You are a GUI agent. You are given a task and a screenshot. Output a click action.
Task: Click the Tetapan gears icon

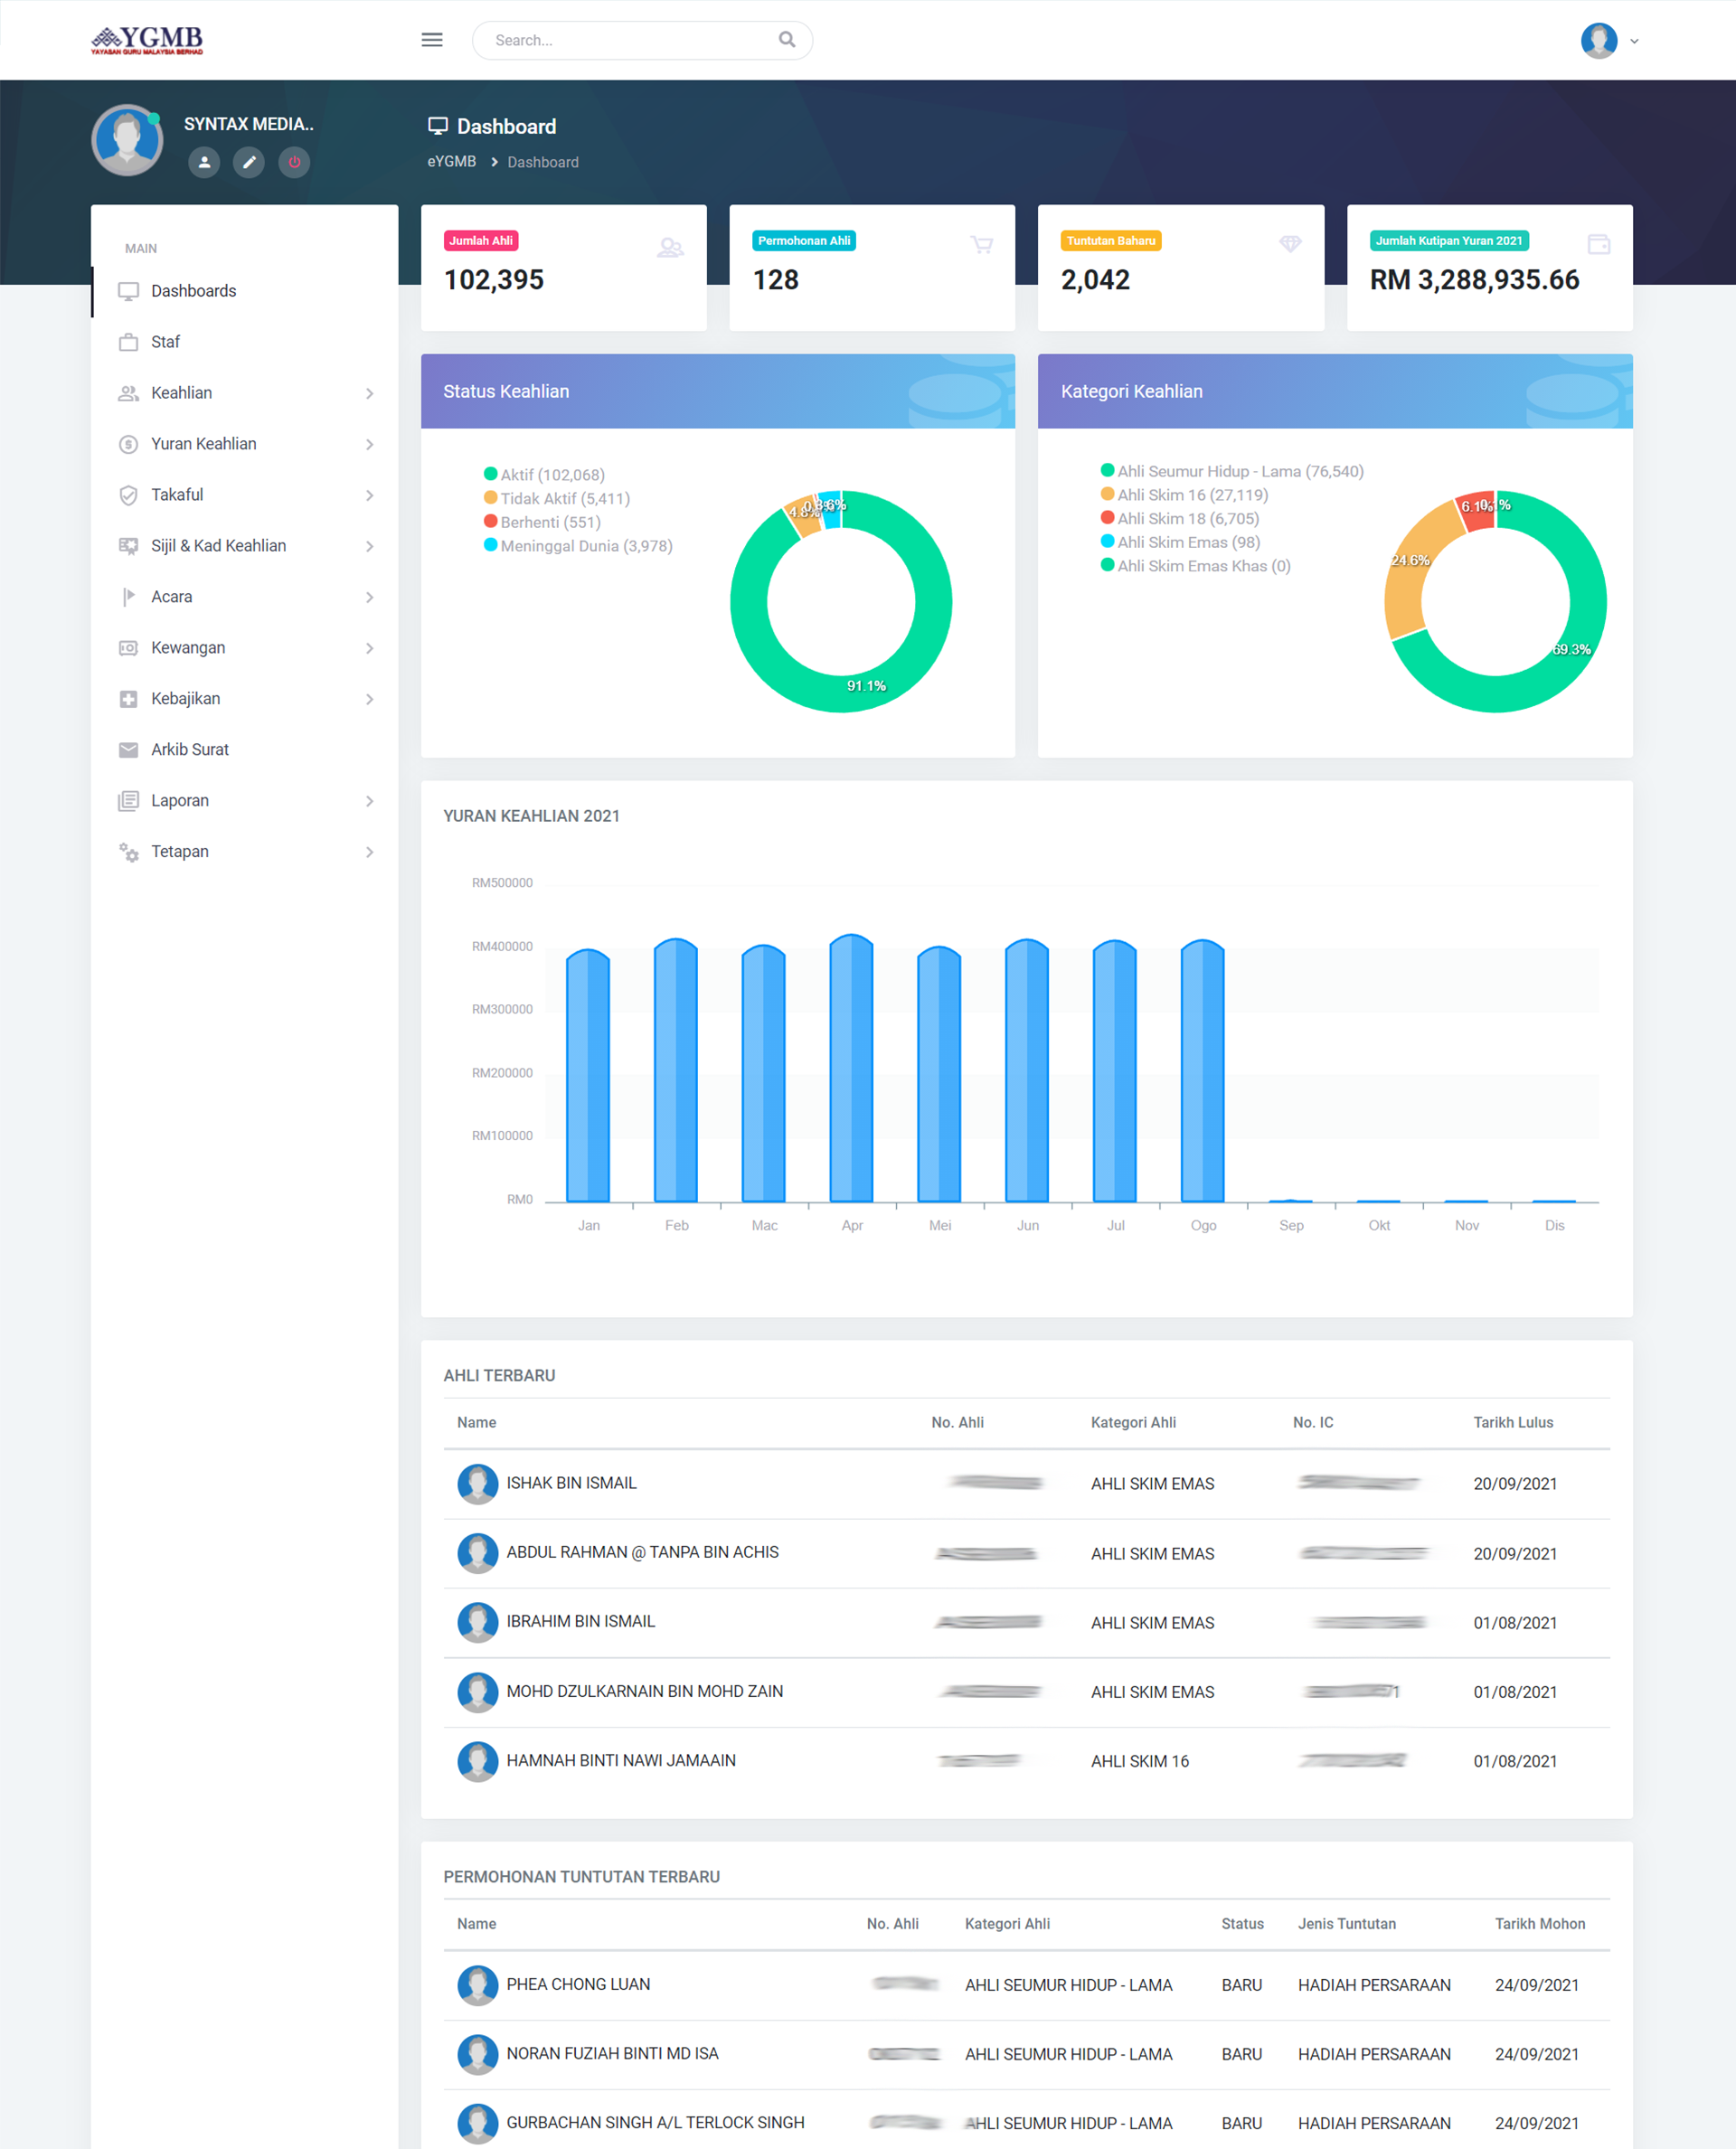point(128,852)
